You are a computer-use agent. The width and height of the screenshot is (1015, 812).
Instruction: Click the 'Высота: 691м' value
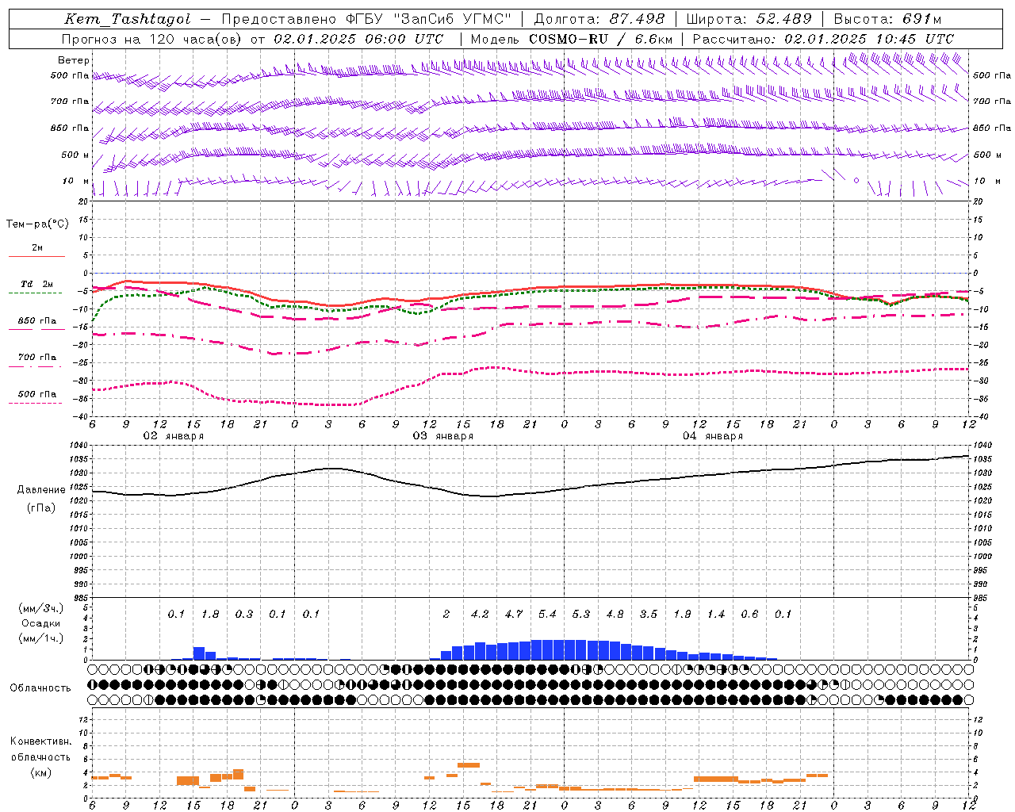click(887, 20)
